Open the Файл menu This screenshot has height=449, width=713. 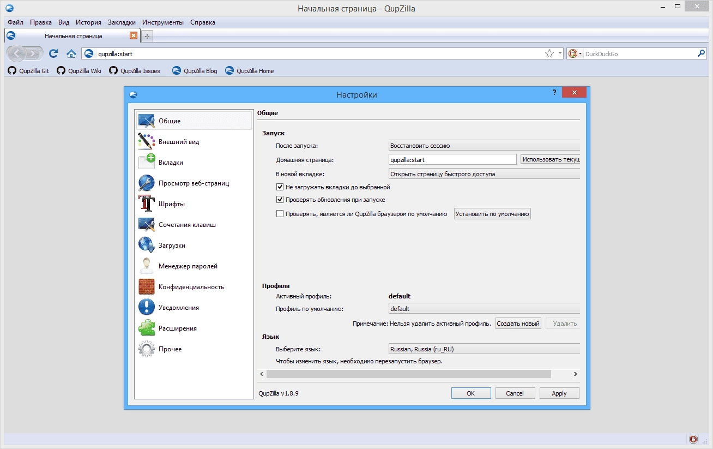[x=15, y=22]
